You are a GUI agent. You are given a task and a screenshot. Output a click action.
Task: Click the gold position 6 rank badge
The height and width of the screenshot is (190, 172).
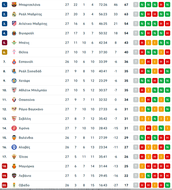pos(5,52)
